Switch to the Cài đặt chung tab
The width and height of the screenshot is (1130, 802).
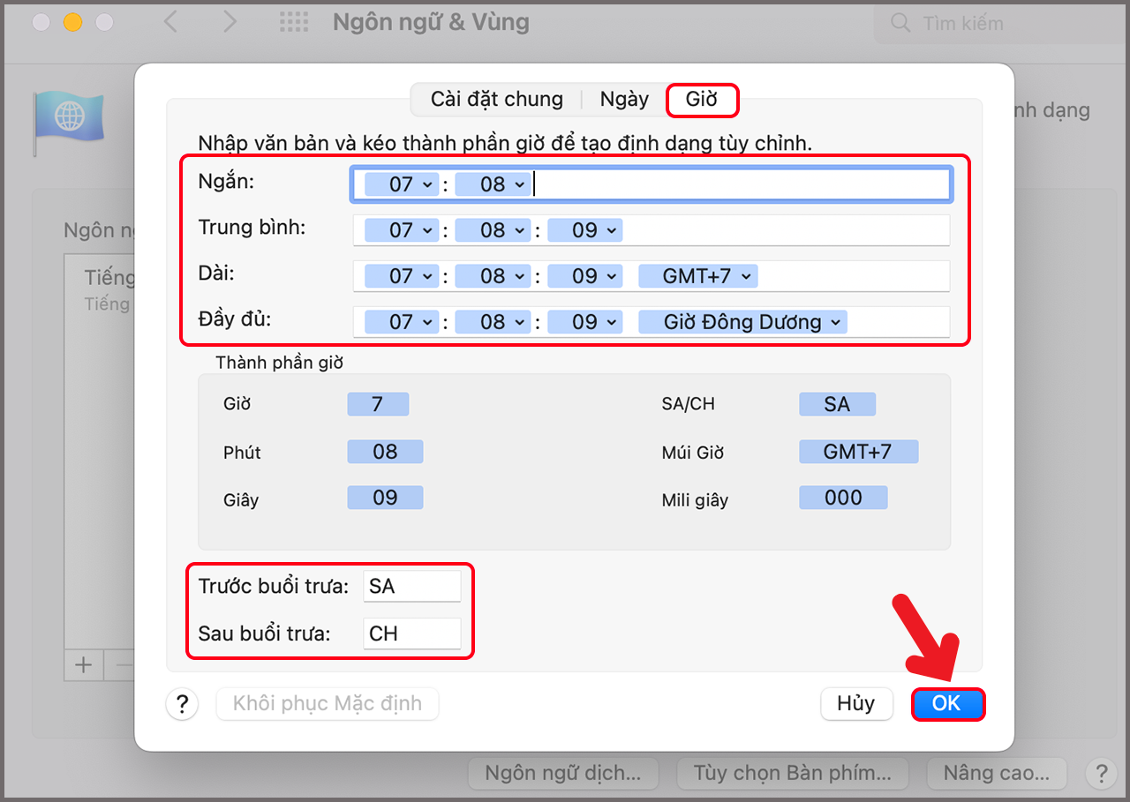[496, 99]
